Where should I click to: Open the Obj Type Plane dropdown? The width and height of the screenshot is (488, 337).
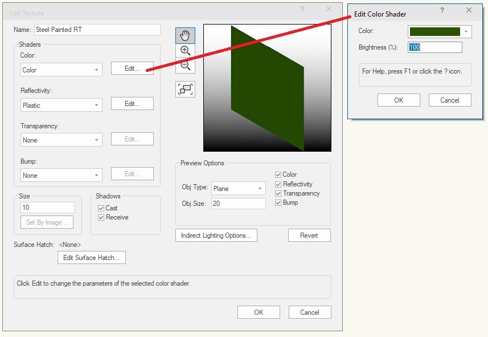[238, 189]
